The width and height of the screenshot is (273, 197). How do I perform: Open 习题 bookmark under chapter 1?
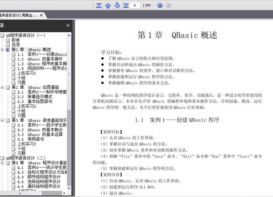[21, 82]
